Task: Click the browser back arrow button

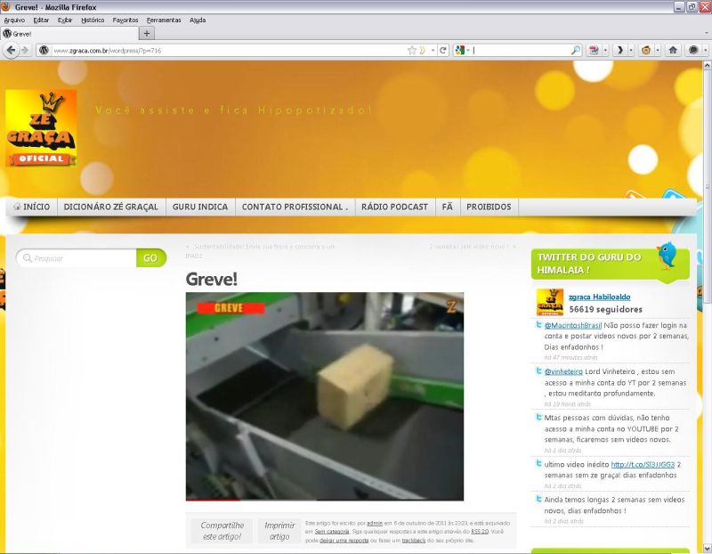Action: 11,50
